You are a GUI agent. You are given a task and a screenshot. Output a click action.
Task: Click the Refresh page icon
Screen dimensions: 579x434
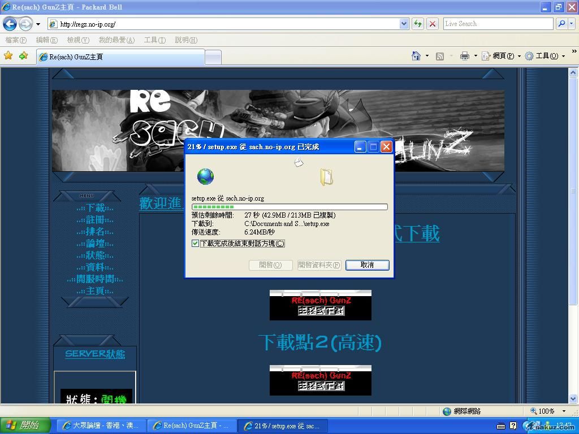(x=418, y=24)
